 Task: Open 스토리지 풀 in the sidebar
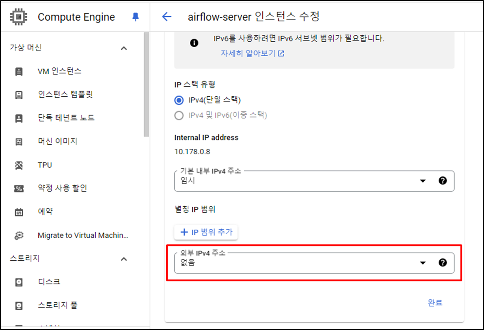click(x=58, y=306)
